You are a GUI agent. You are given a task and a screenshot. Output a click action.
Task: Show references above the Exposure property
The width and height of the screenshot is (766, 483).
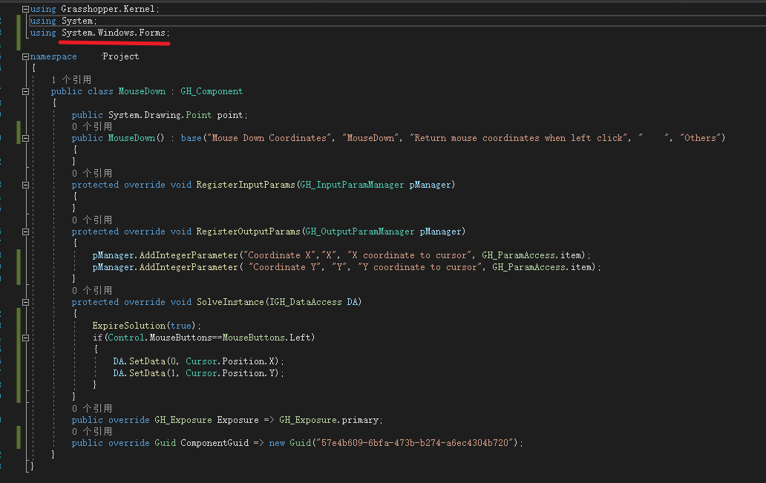pyautogui.click(x=92, y=408)
